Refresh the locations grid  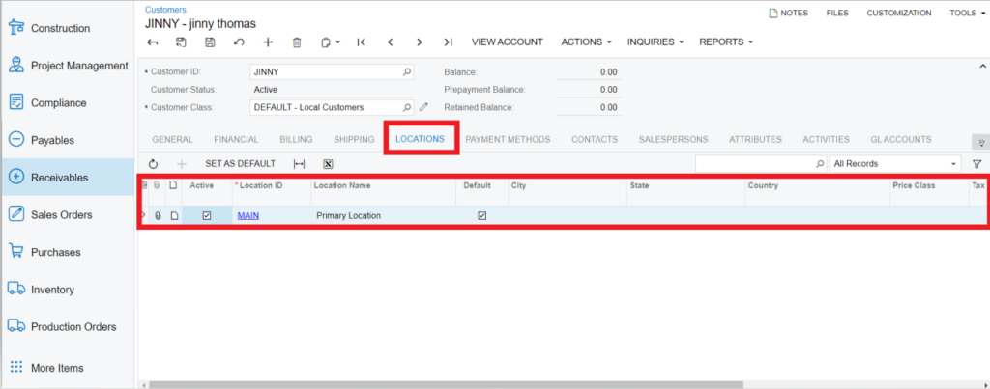(153, 164)
